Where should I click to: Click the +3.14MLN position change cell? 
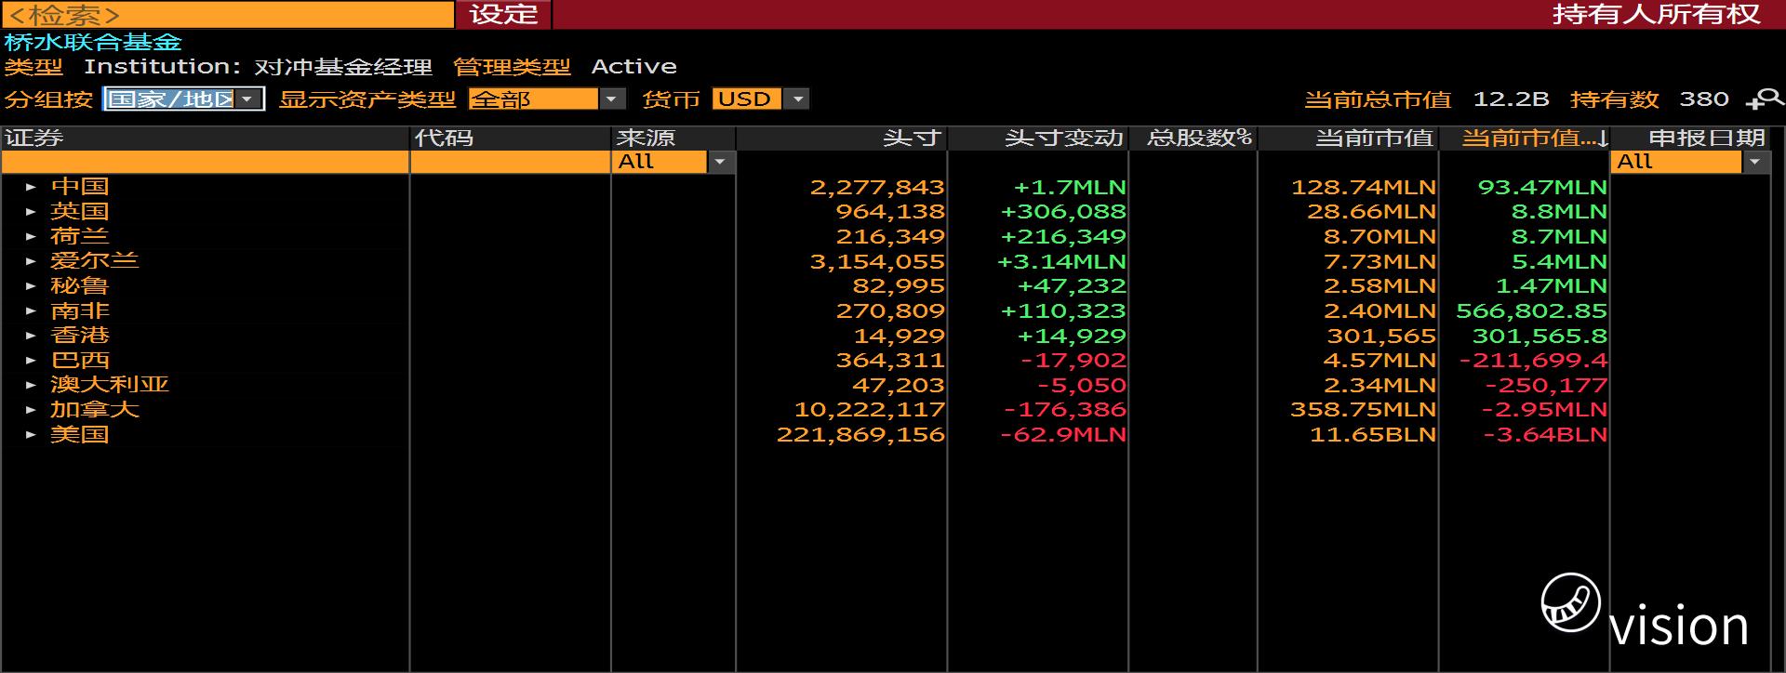pos(1061,261)
